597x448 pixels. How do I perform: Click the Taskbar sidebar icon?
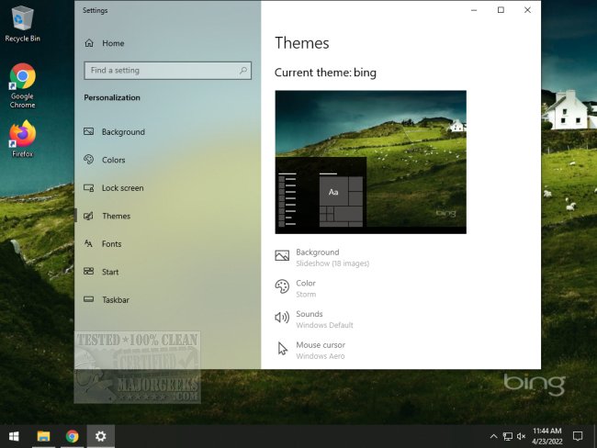[x=89, y=299]
